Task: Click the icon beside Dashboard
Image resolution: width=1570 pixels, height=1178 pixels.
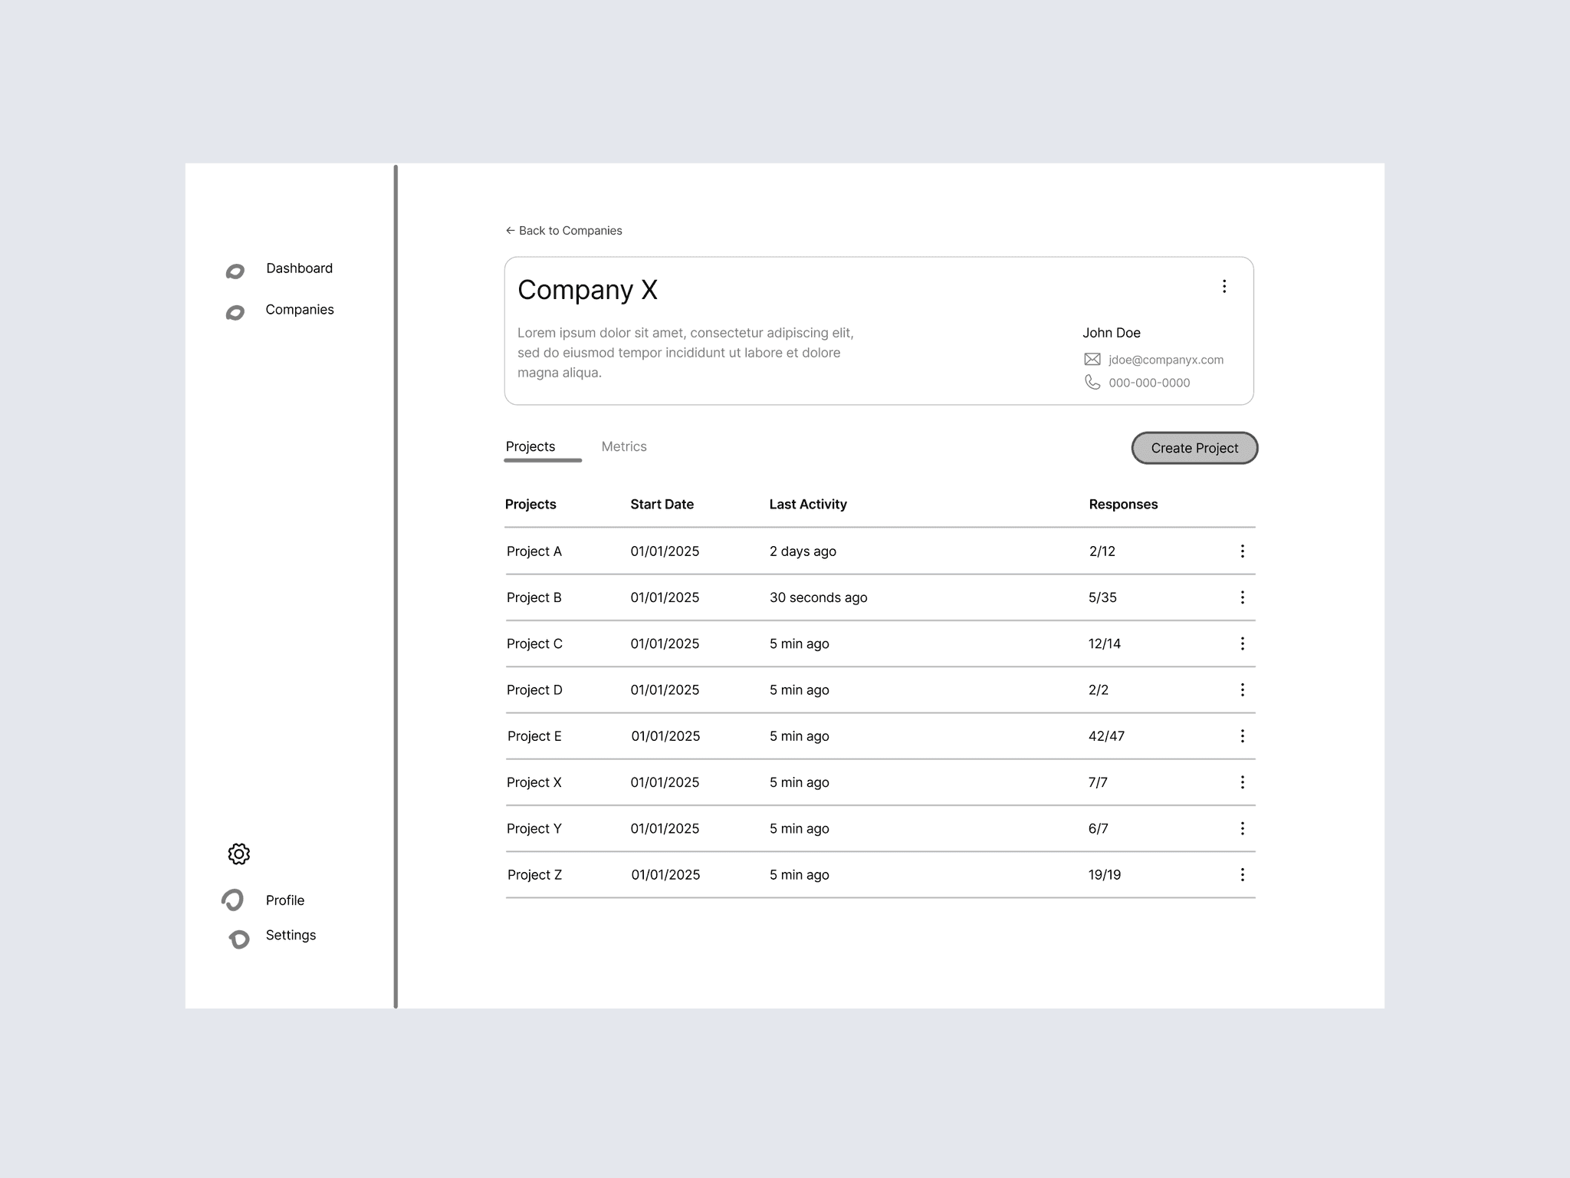Action: [x=235, y=271]
